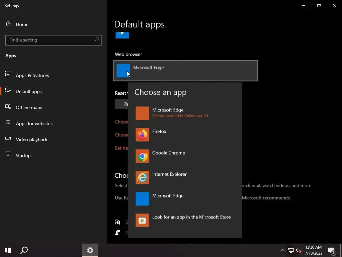Click the Apps & features list icon
342x257 pixels.
pyautogui.click(x=8, y=74)
